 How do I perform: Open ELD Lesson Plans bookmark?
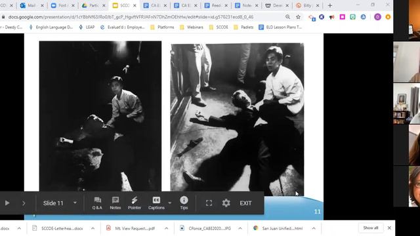pyautogui.click(x=280, y=28)
